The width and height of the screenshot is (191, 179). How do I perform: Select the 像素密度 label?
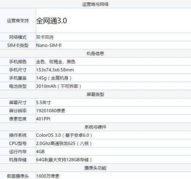pos(18,119)
